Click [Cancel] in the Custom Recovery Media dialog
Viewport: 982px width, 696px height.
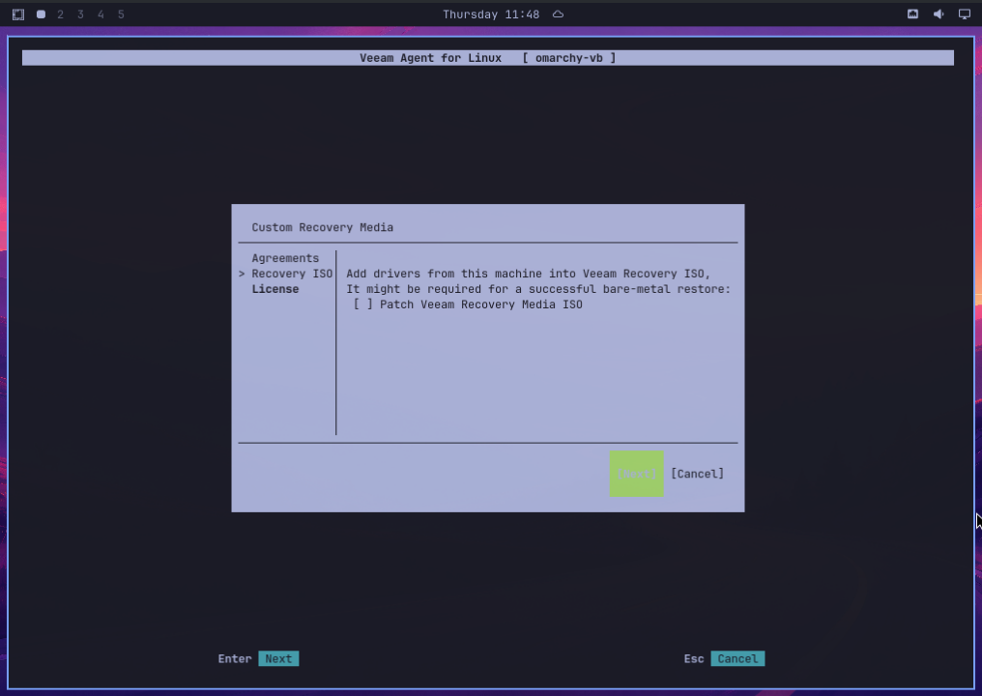(x=697, y=474)
